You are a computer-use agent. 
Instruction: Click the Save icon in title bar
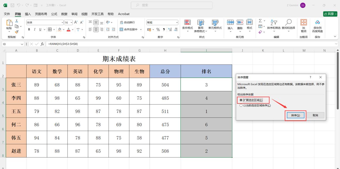12,5
